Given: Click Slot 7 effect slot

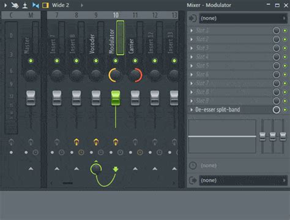Looking at the screenshot, I should (x=229, y=83).
